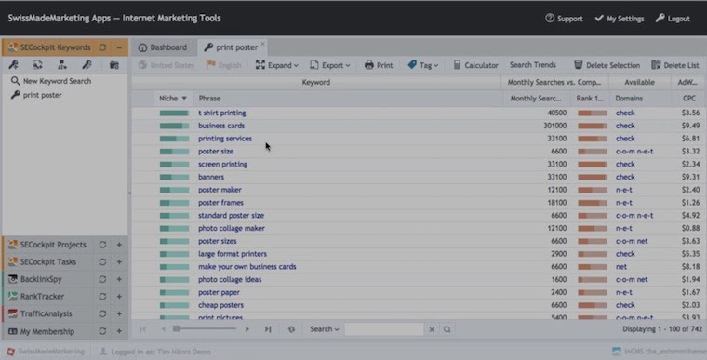Close the print poster tab
Viewport: 707px width, 360px height.
[x=263, y=44]
